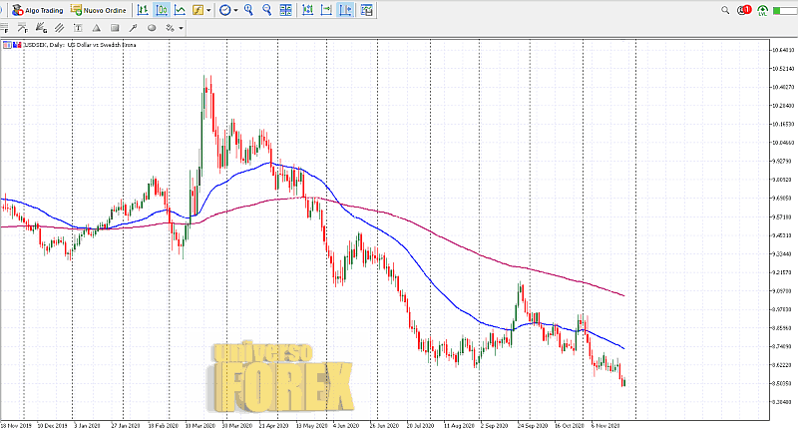Open the graphical objects dropdown in drawing toolbar
798x430 pixels.
pos(182,28)
